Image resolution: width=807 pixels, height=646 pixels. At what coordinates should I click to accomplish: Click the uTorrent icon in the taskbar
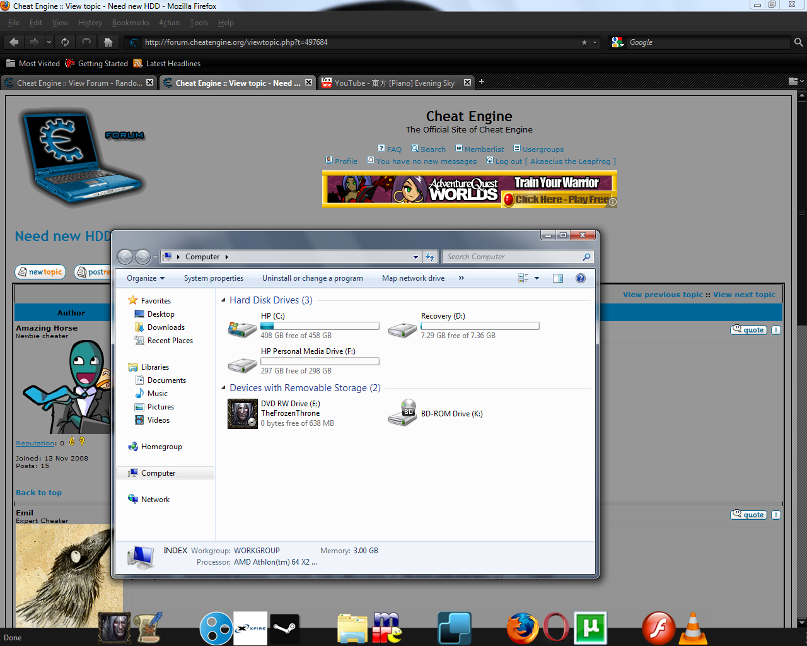[x=590, y=628]
